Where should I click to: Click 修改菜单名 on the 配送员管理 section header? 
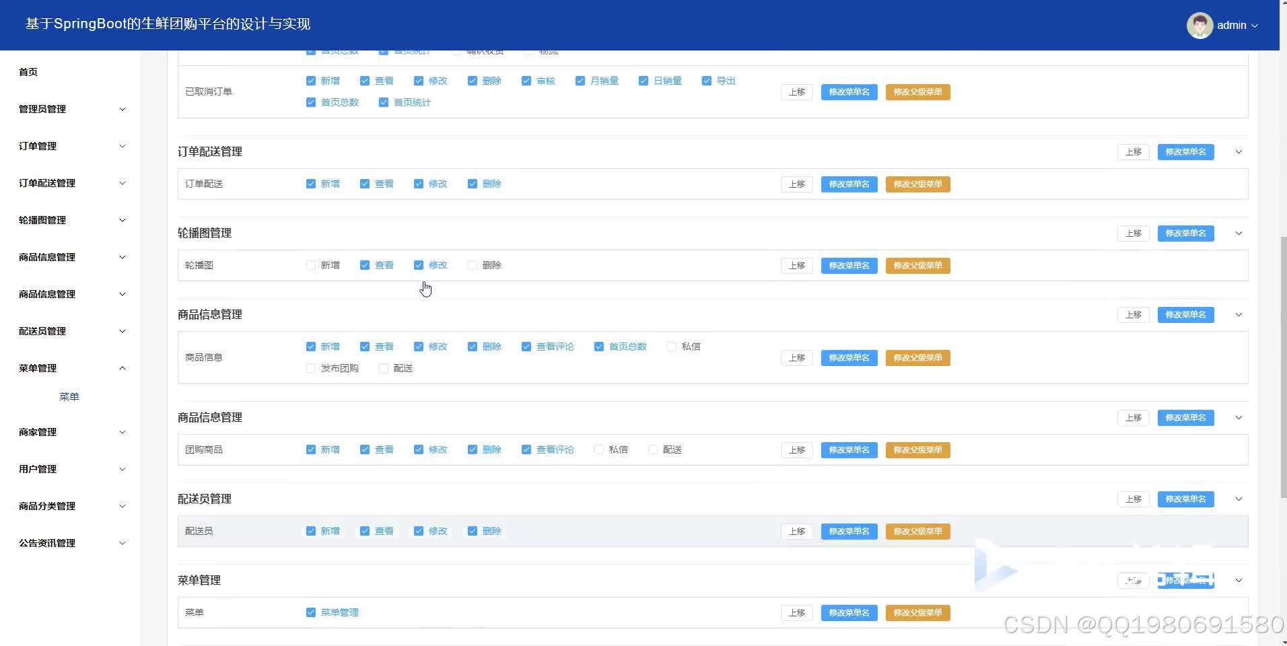1185,499
